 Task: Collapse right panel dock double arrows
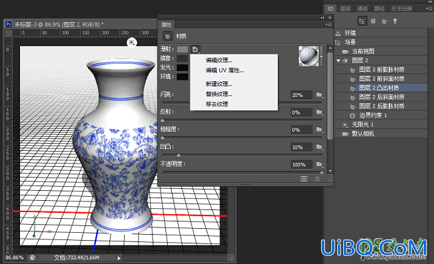pos(431,1)
